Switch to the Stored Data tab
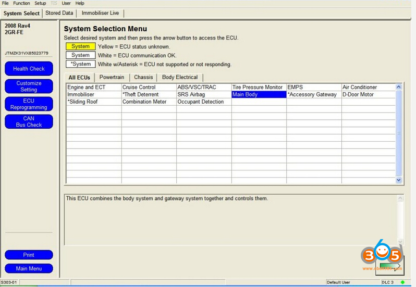The image size is (416, 287). pyautogui.click(x=59, y=13)
